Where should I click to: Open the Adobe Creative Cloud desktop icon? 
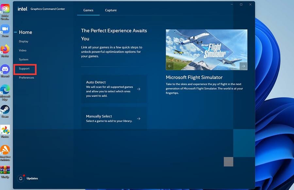(5, 12)
